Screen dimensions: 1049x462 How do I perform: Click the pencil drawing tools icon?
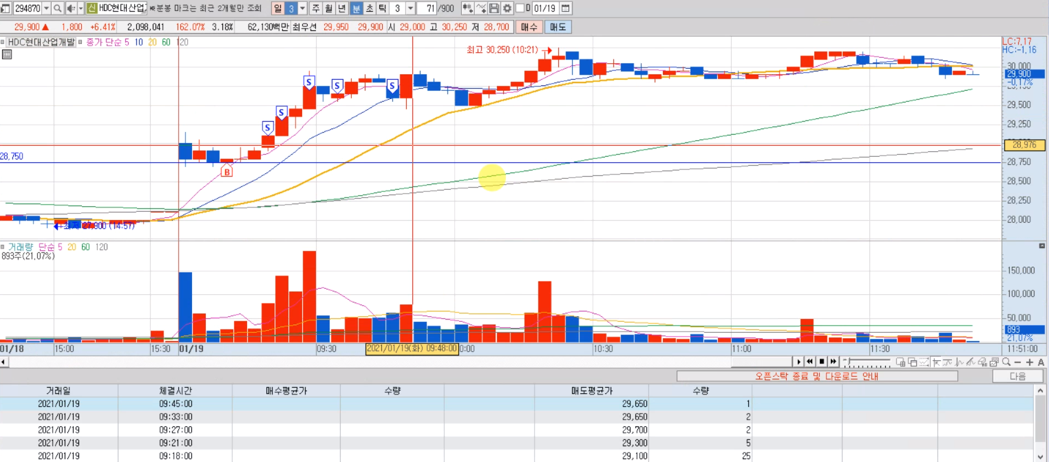(971, 362)
